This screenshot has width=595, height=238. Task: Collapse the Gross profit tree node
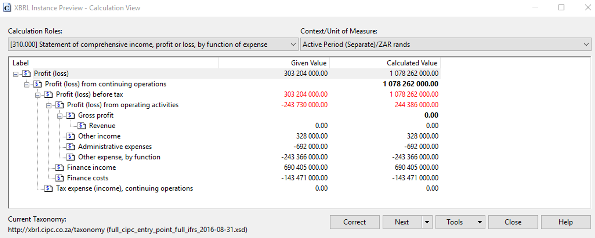(59, 116)
